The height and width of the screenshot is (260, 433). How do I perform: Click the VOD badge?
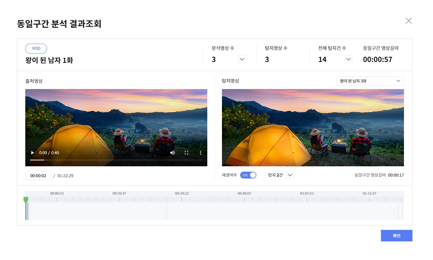click(x=36, y=49)
